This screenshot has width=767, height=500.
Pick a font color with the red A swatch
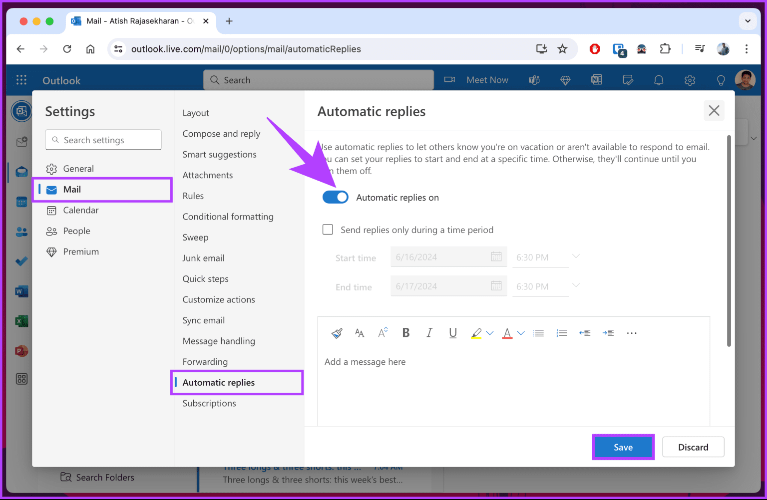[x=507, y=333]
